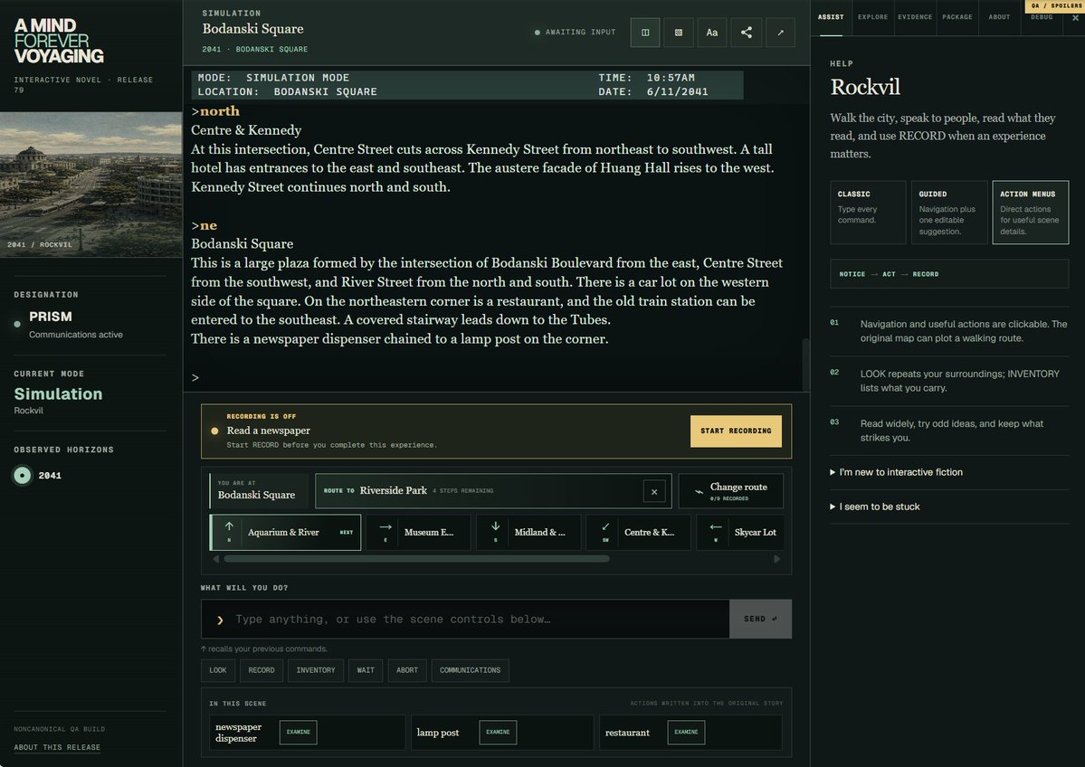This screenshot has height=767, width=1085.
Task: Open the Aa typography settings
Action: (711, 33)
